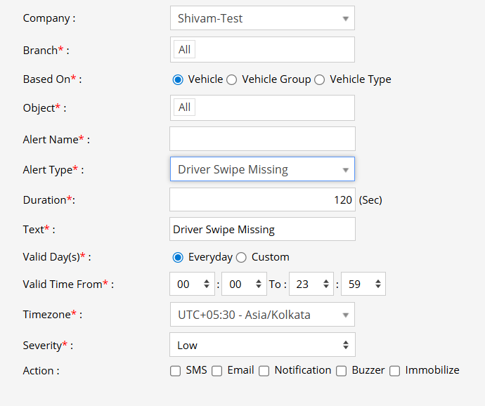
Task: Choose the Vehicle Group radio option
Action: click(x=232, y=79)
